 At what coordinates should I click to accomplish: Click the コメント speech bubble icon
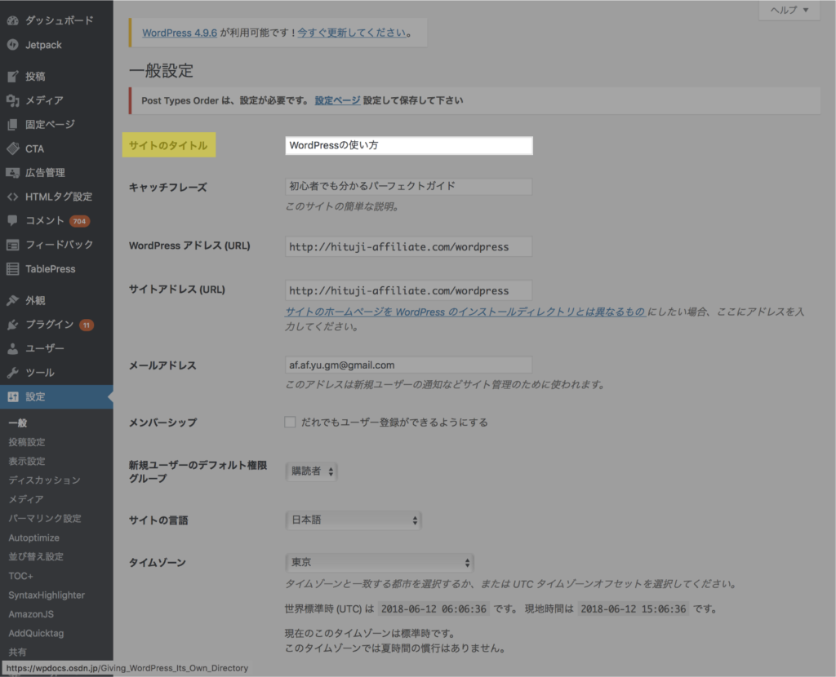coord(13,220)
